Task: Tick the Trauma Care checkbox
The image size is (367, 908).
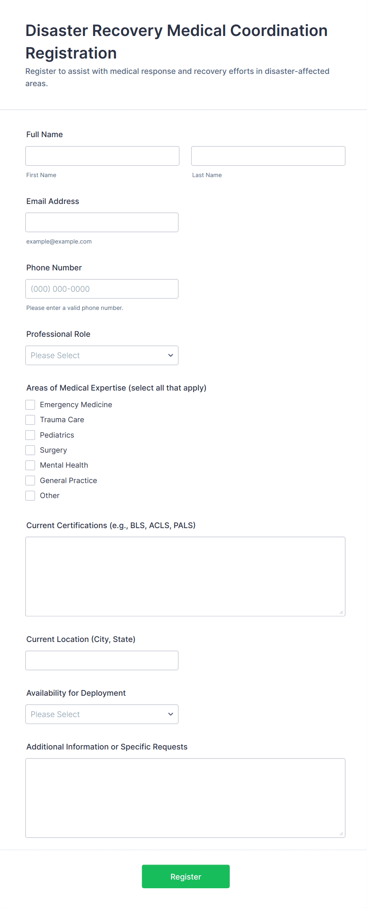Action: point(30,419)
